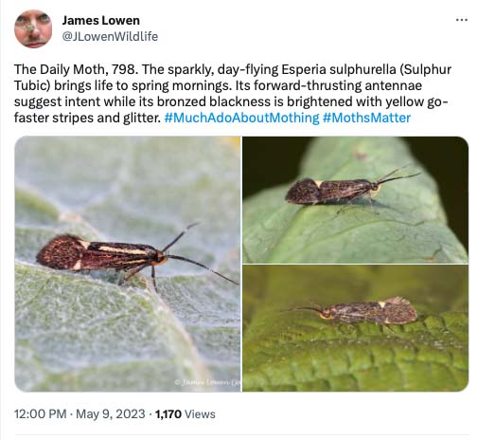The height and width of the screenshot is (440, 477).
Task: Click the 1,170 view count number
Action: [x=168, y=414]
